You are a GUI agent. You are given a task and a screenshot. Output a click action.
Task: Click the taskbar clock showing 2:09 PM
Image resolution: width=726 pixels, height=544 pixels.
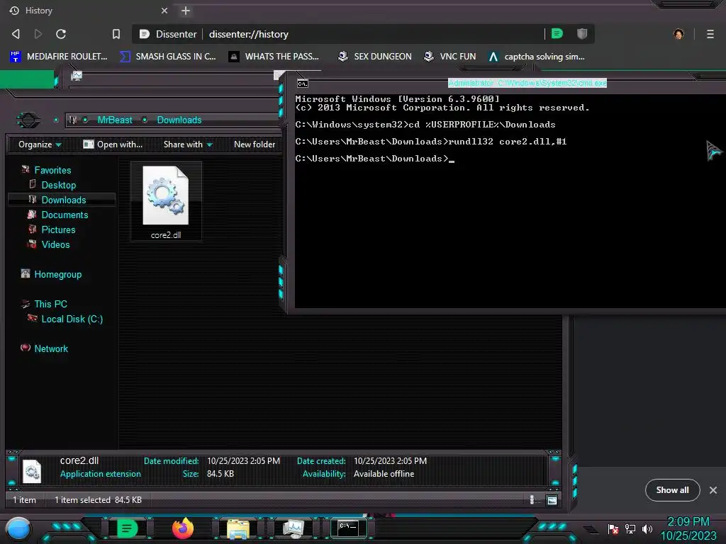coord(688,528)
